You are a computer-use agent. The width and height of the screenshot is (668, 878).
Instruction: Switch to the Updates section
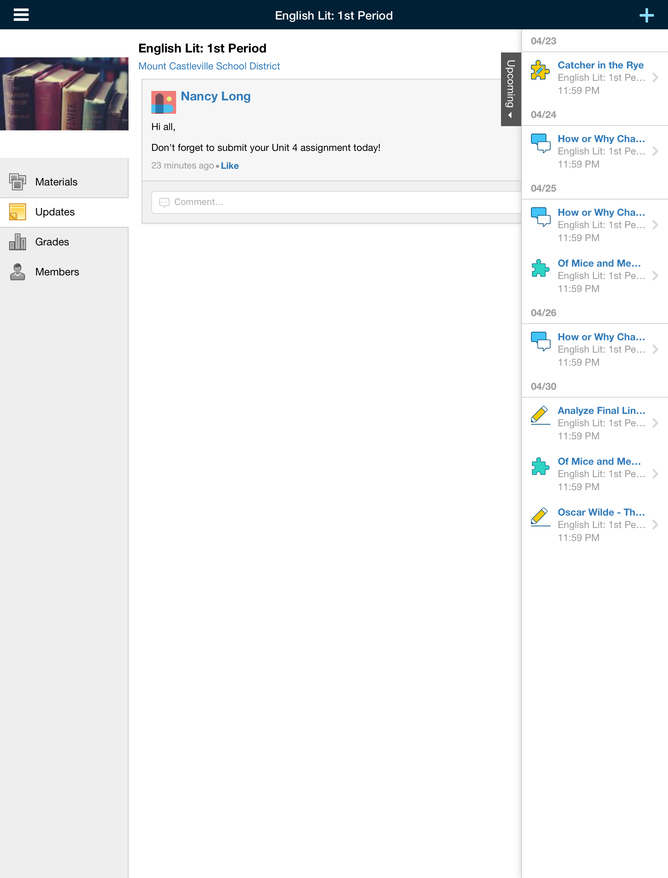coord(55,212)
